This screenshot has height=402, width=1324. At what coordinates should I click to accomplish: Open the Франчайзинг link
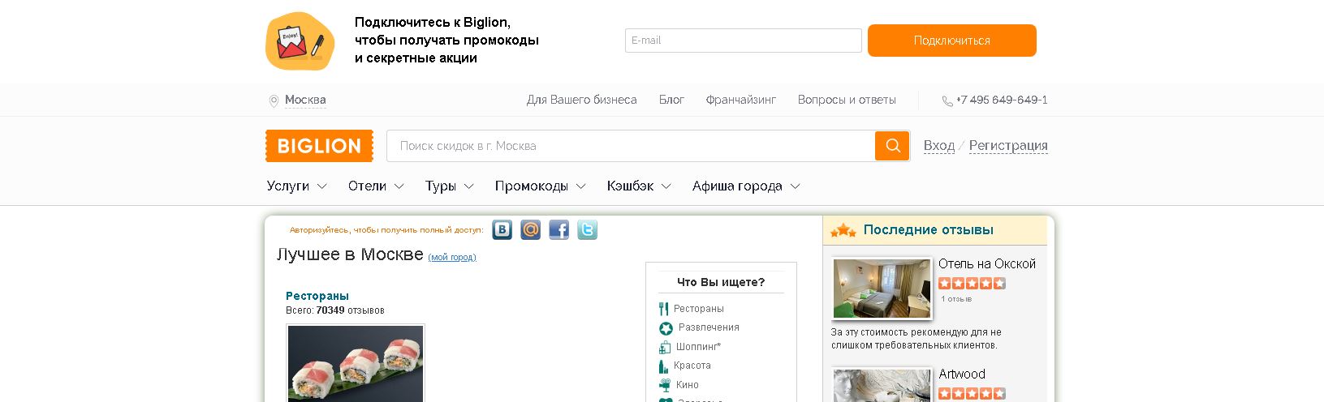coord(740,100)
